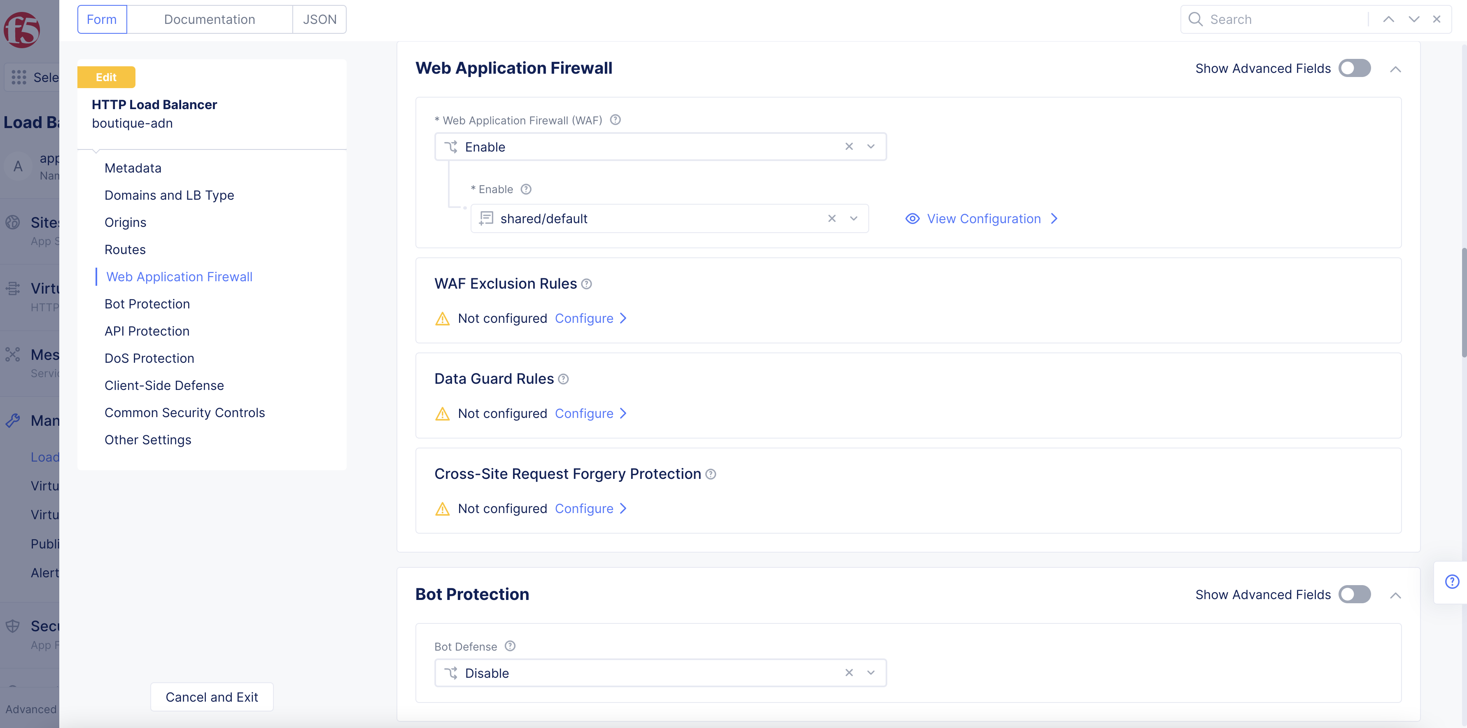Go to previous search result arrow
The width and height of the screenshot is (1467, 728).
click(x=1388, y=19)
